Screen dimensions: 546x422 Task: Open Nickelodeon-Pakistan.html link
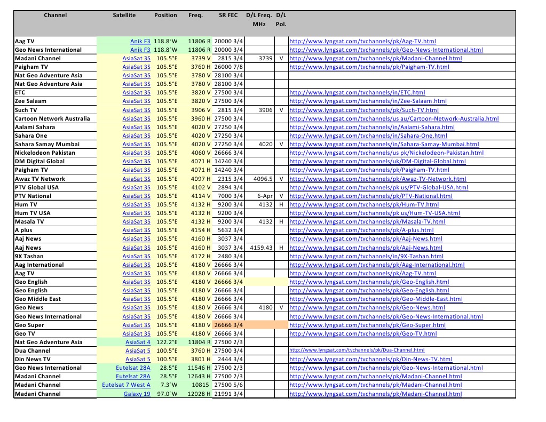click(386, 153)
